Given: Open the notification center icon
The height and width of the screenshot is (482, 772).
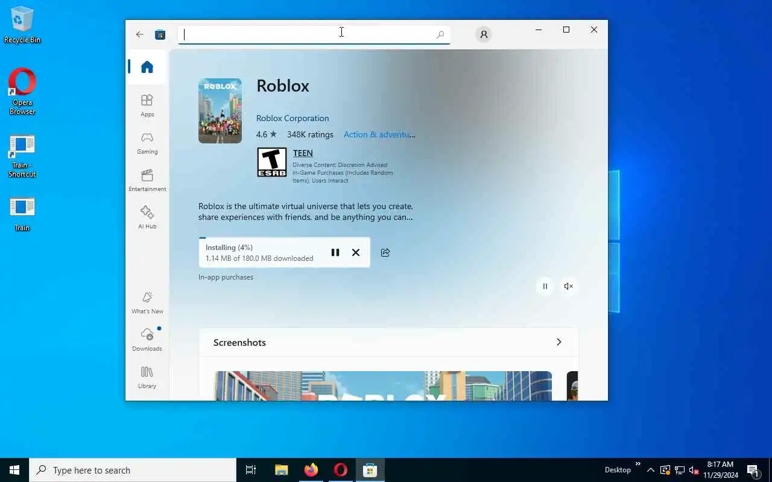Looking at the screenshot, I should coord(753,470).
